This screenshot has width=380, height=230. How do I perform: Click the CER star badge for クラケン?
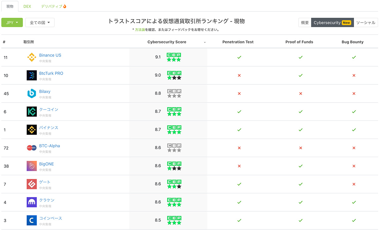coord(174,202)
